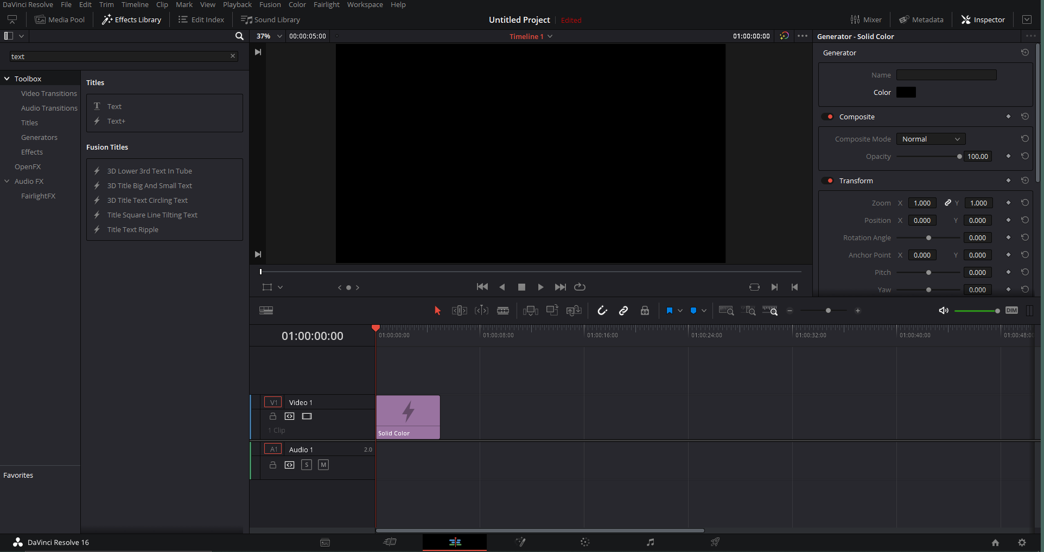Click the Full Extent Zoom icon
This screenshot has width=1044, height=552.
(726, 311)
